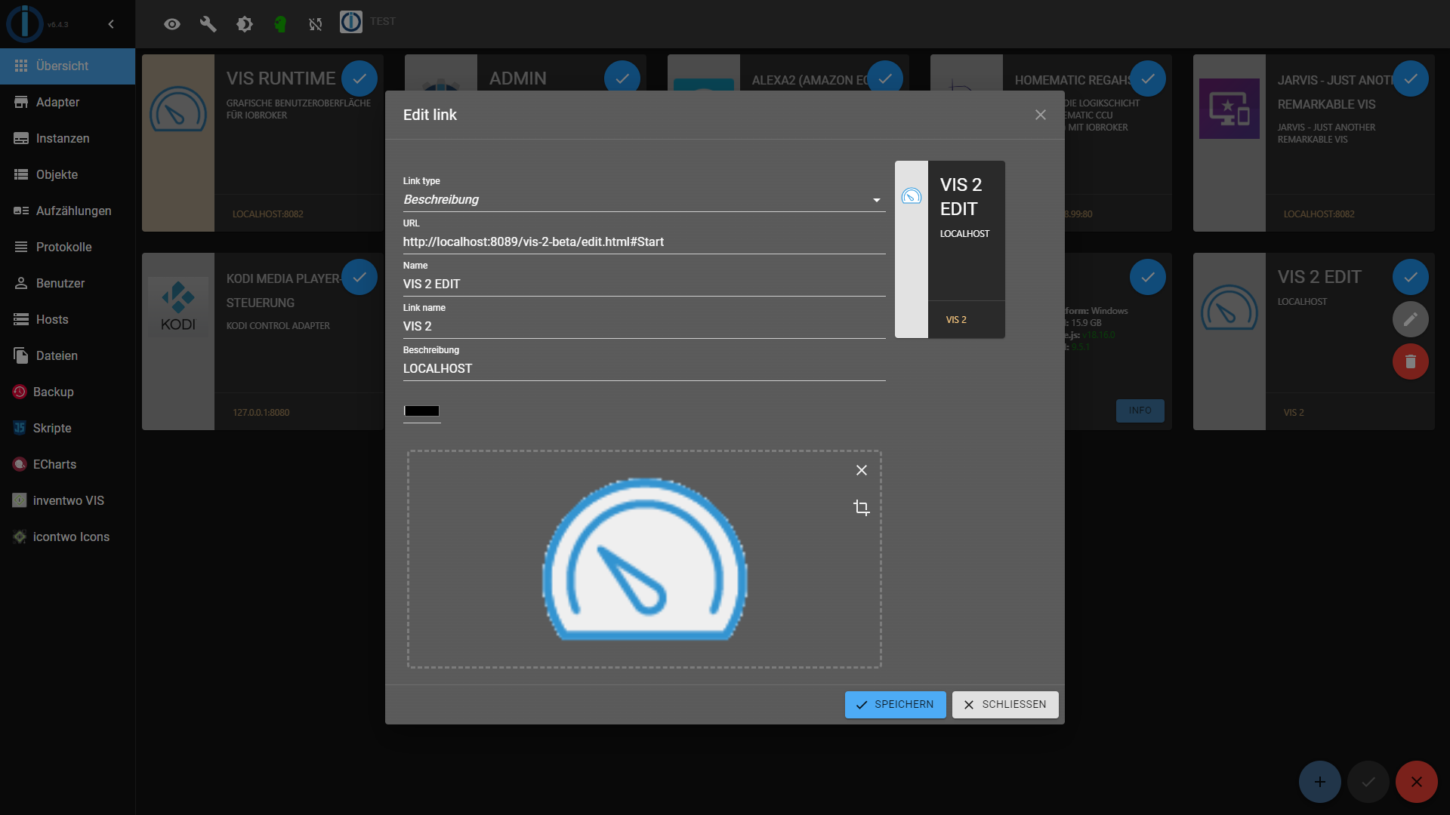Viewport: 1450px width, 815px height.
Task: Open LOCALHOST:8082 link on JARVIS card
Action: tap(1319, 214)
